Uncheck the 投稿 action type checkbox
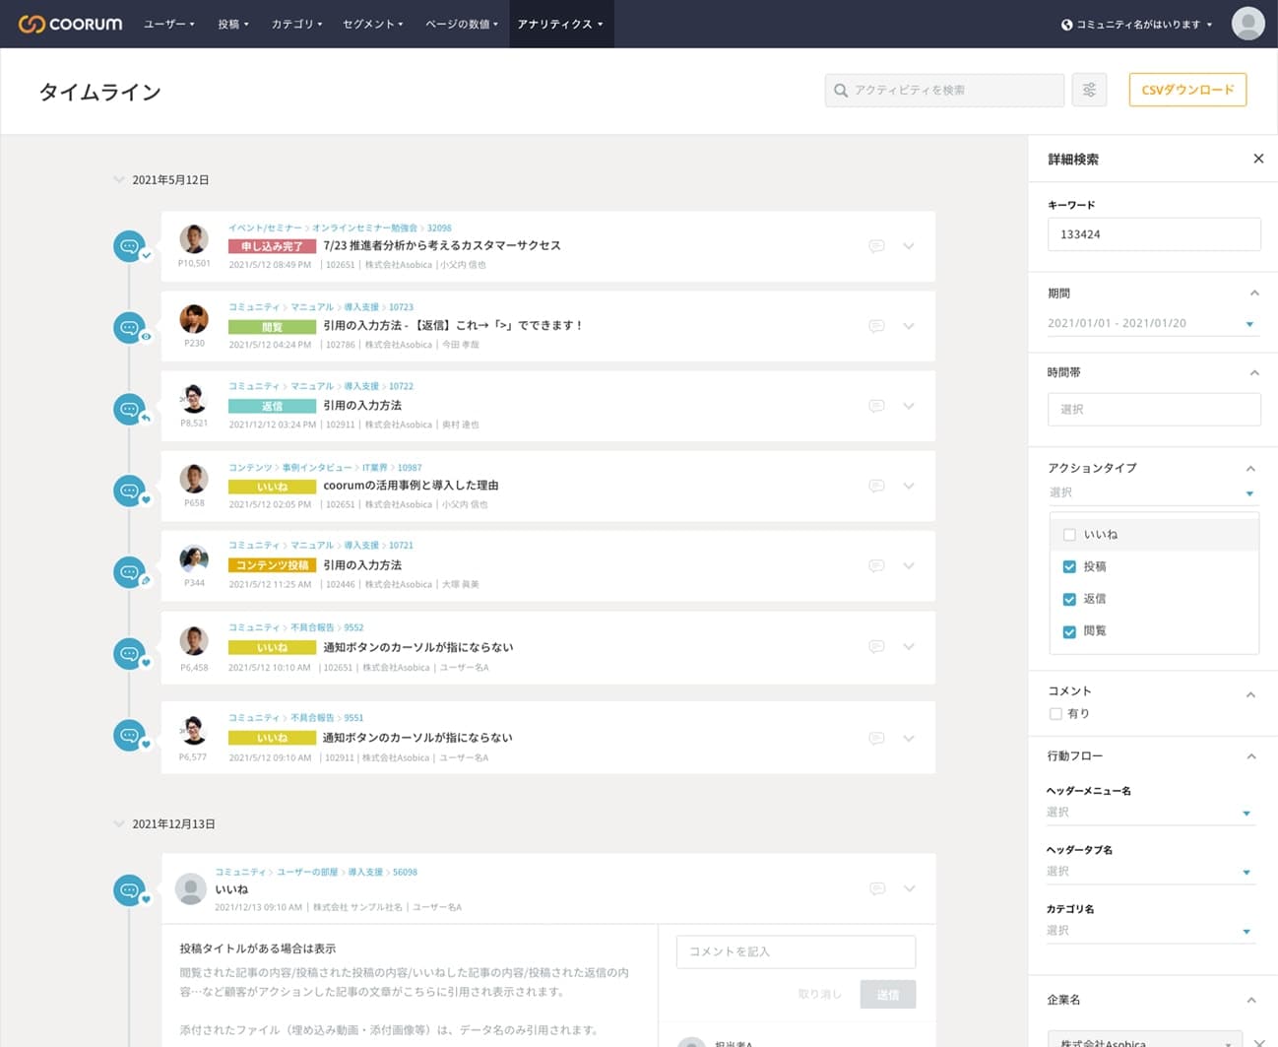 click(1069, 566)
